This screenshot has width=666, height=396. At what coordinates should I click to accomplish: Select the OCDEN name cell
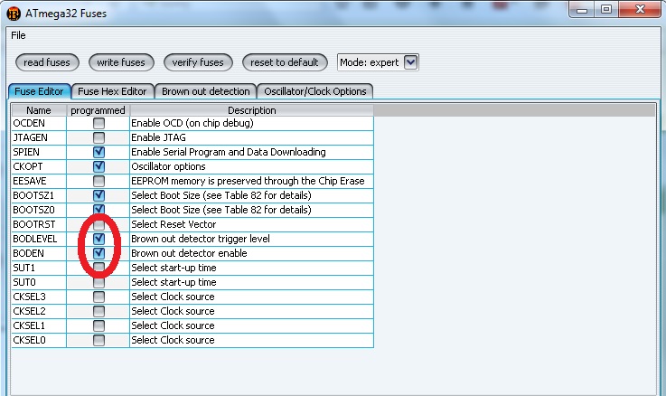[39, 123]
